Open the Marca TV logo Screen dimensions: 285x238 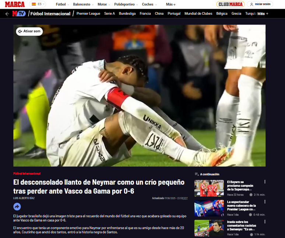click(x=19, y=14)
